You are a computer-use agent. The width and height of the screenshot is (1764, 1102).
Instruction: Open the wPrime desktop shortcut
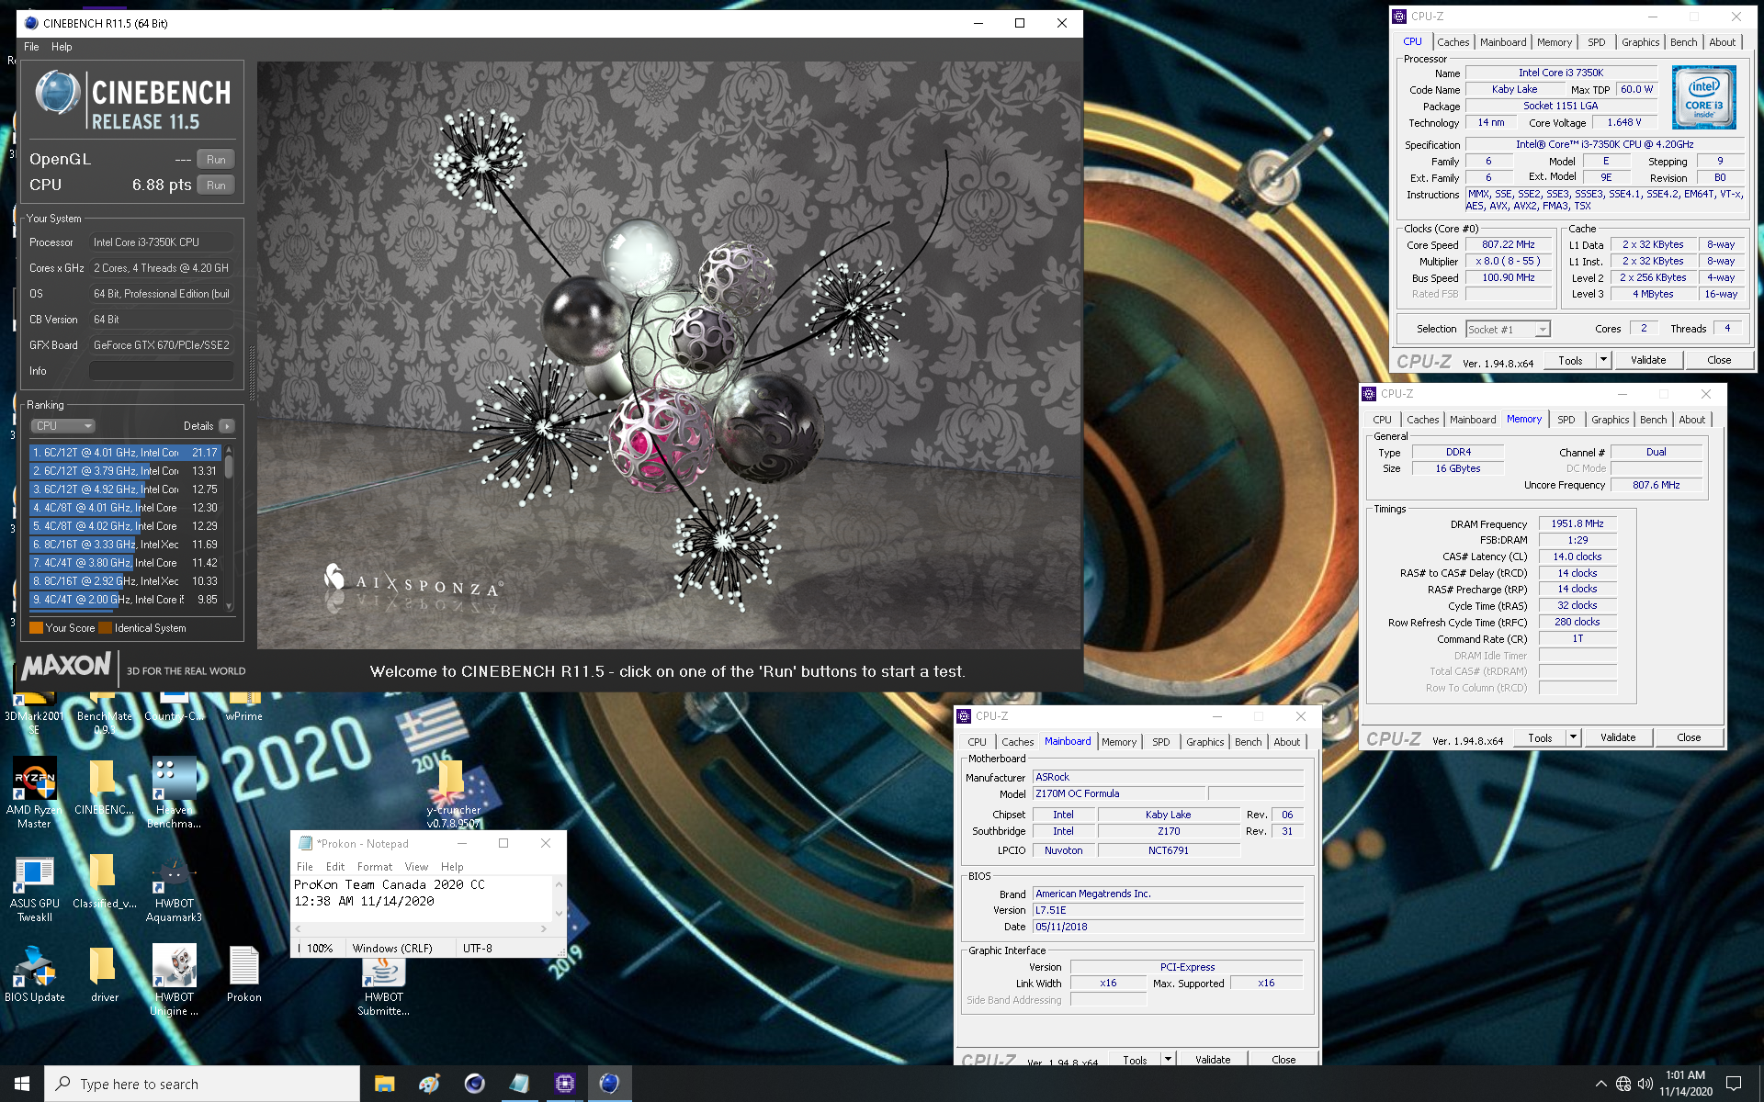(x=243, y=706)
